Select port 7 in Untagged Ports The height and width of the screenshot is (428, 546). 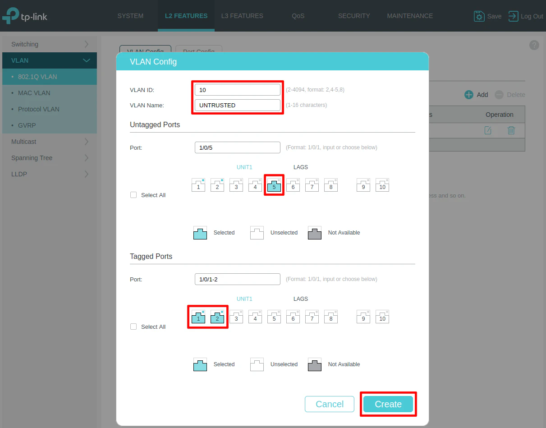[312, 185]
